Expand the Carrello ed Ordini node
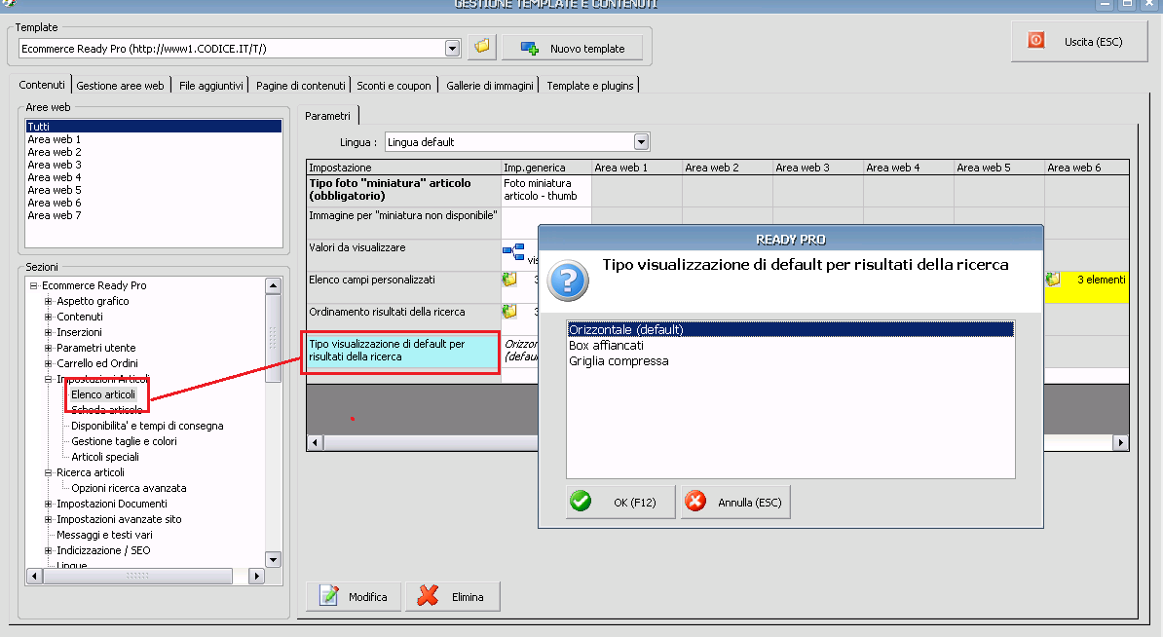 point(48,363)
